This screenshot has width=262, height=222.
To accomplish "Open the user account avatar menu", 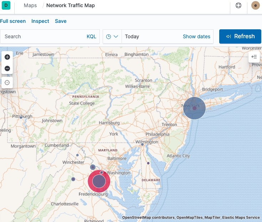I will (x=255, y=6).
